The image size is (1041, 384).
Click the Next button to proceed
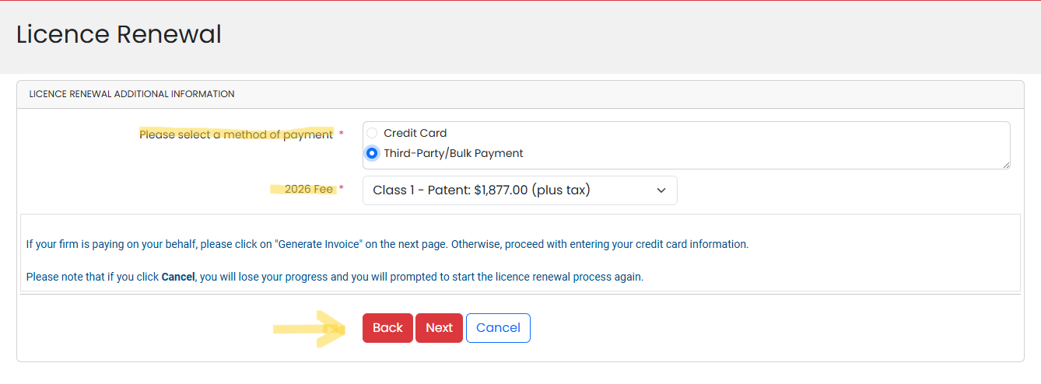(439, 328)
